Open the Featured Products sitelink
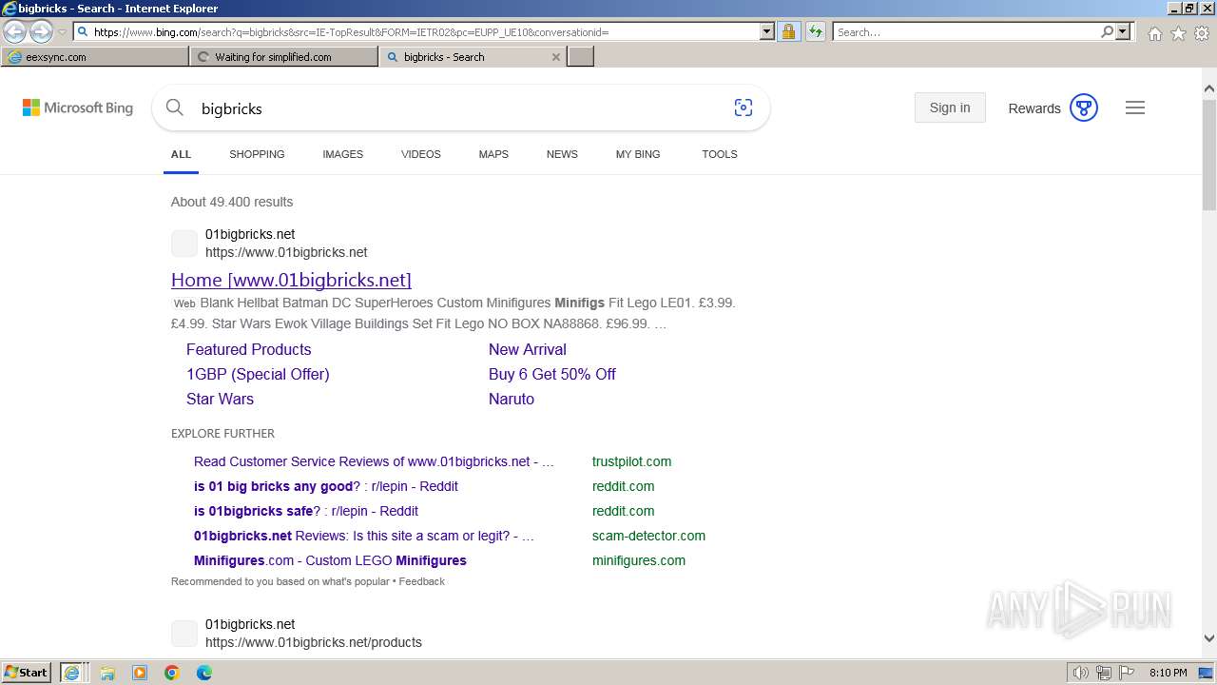The image size is (1217, 685). (x=249, y=349)
